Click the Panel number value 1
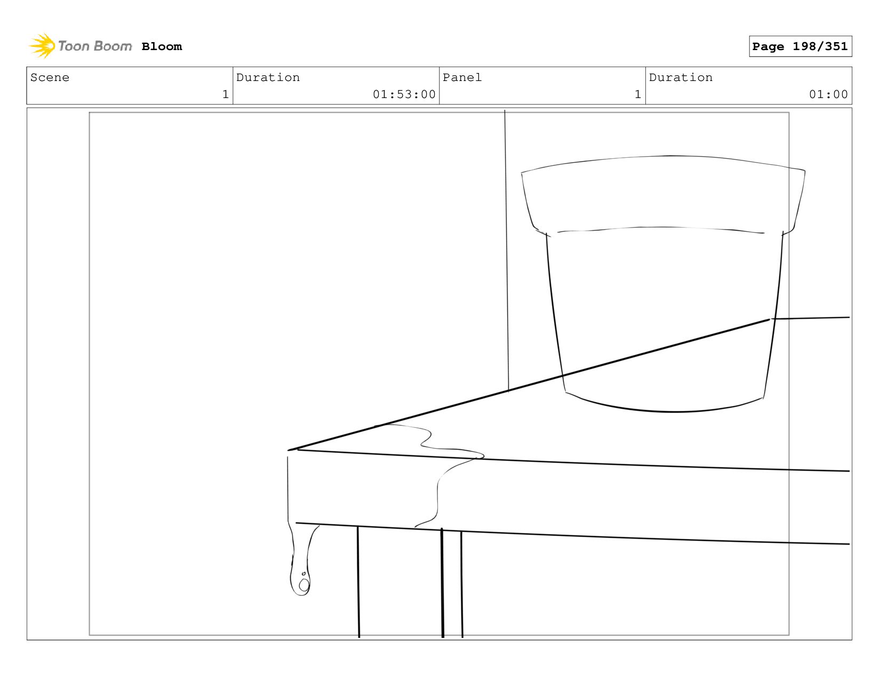The width and height of the screenshot is (879, 680). click(638, 94)
